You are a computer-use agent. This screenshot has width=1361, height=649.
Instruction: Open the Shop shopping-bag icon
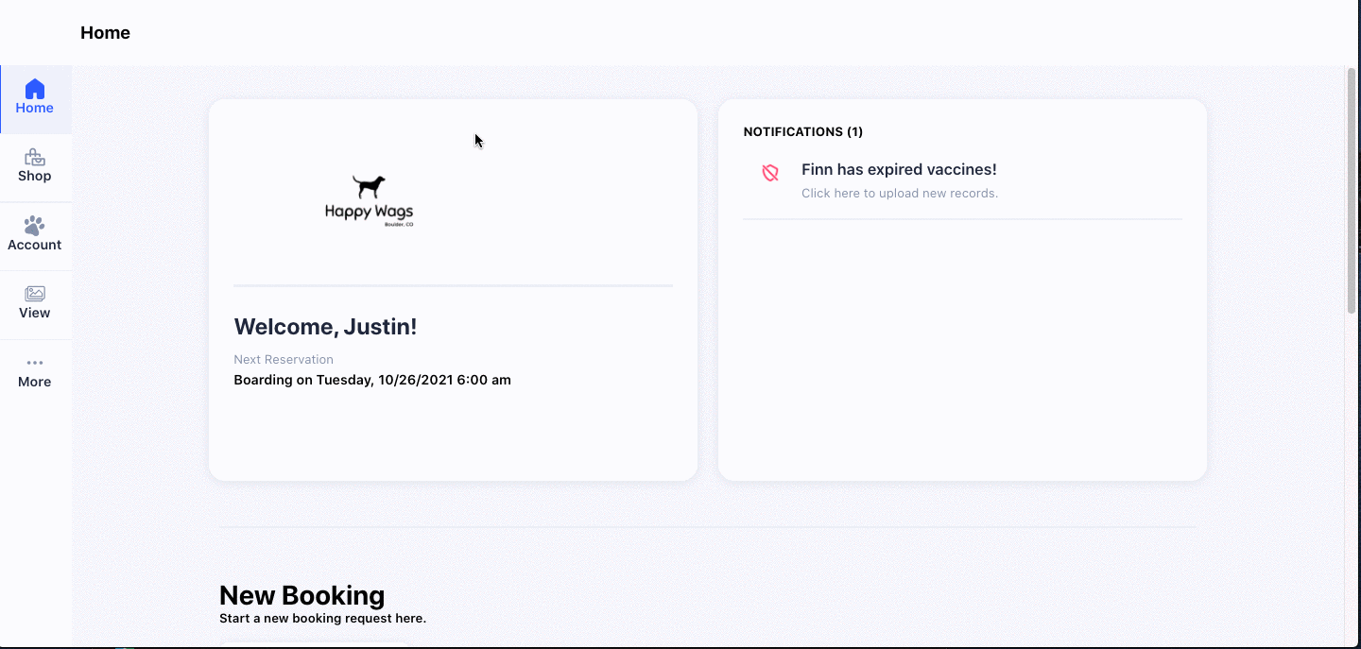(35, 157)
